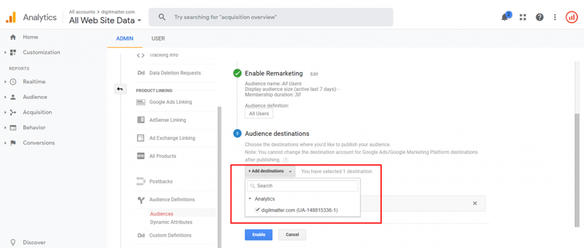This screenshot has width=584, height=248.
Task: Click the admin column scrollbar
Action: 220,177
